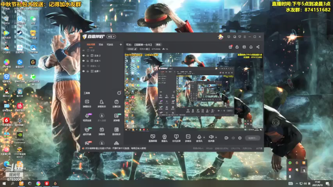
Task: Toggle visibility of 文本 2 source
Action: (x=84, y=56)
